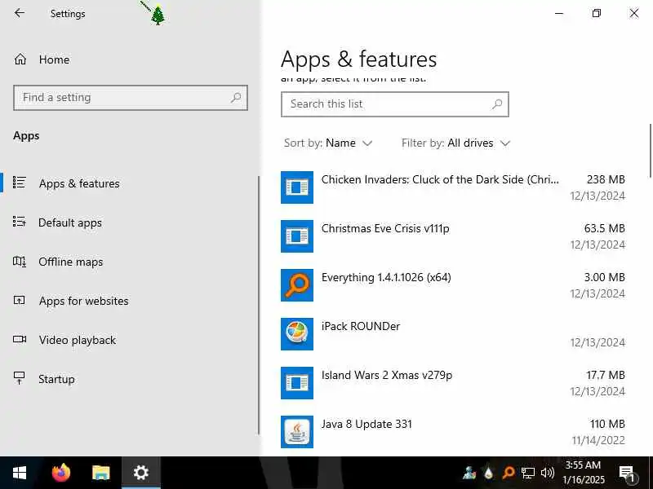Click the Chicken Invaders app icon

pos(297,187)
